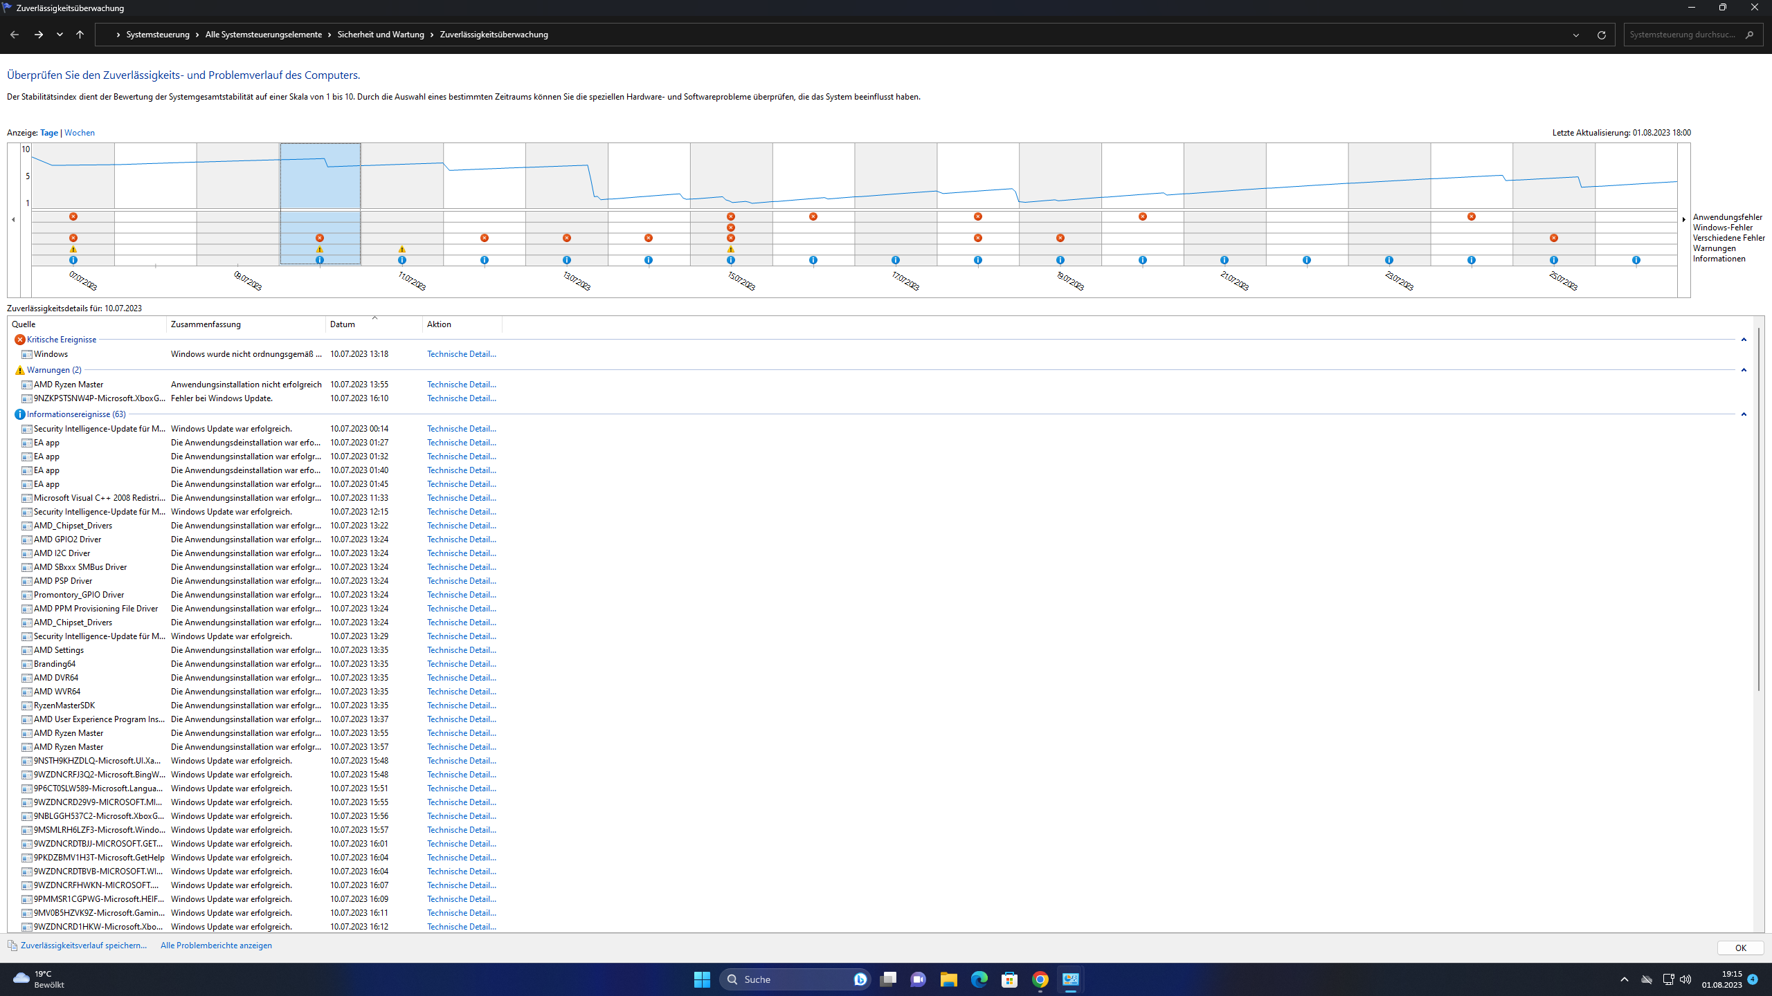Click the refresh button in address bar

(1601, 35)
